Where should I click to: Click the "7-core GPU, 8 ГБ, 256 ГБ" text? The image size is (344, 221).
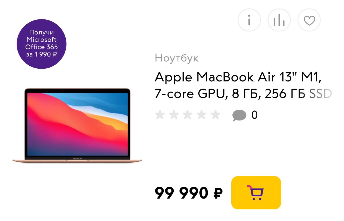[230, 94]
